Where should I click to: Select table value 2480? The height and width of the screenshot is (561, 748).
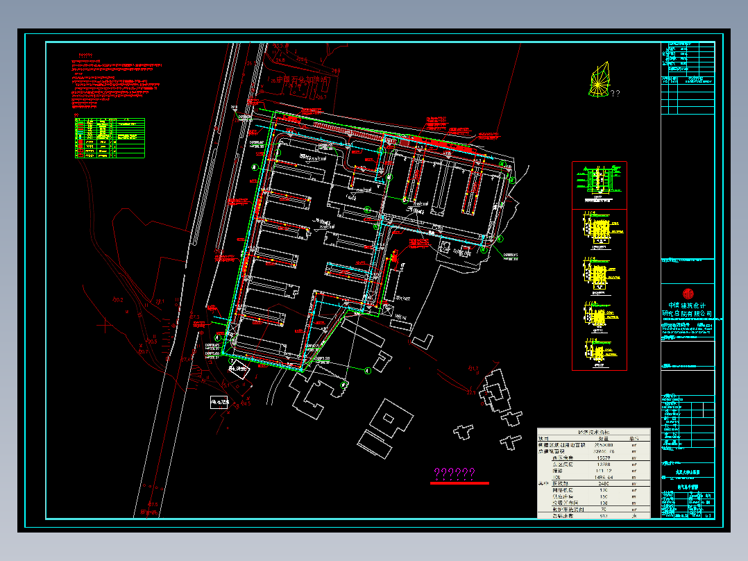[x=604, y=484]
